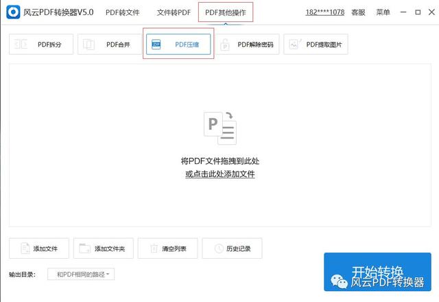Click the PDF拆分 split icon
This screenshot has height=302, width=439.
(x=21, y=44)
